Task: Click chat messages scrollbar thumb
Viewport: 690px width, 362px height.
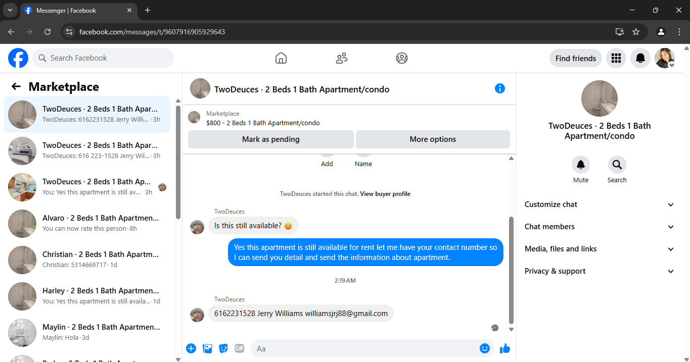Action: (x=511, y=270)
